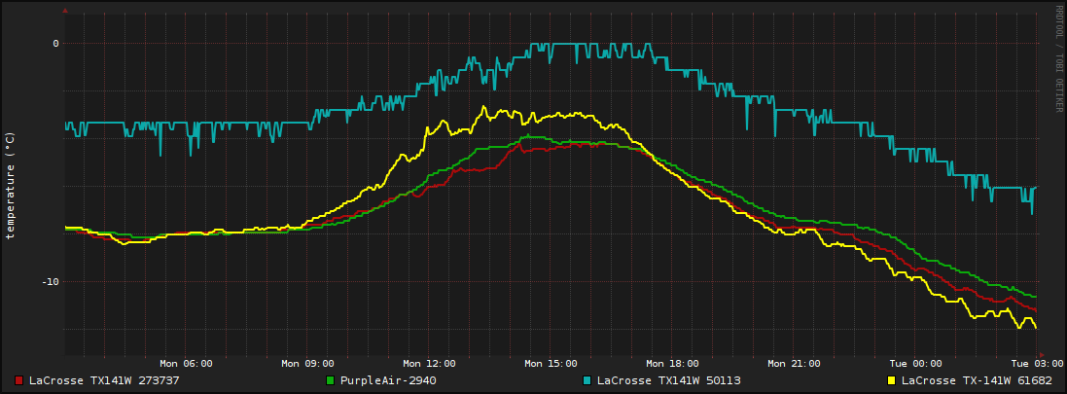Select the legend label PurpleAir-2940
Screen dimensions: 1067x394
coord(388,380)
